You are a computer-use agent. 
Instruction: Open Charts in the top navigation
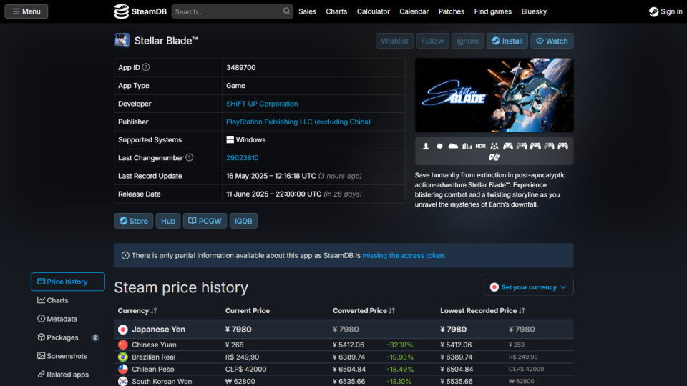(336, 11)
